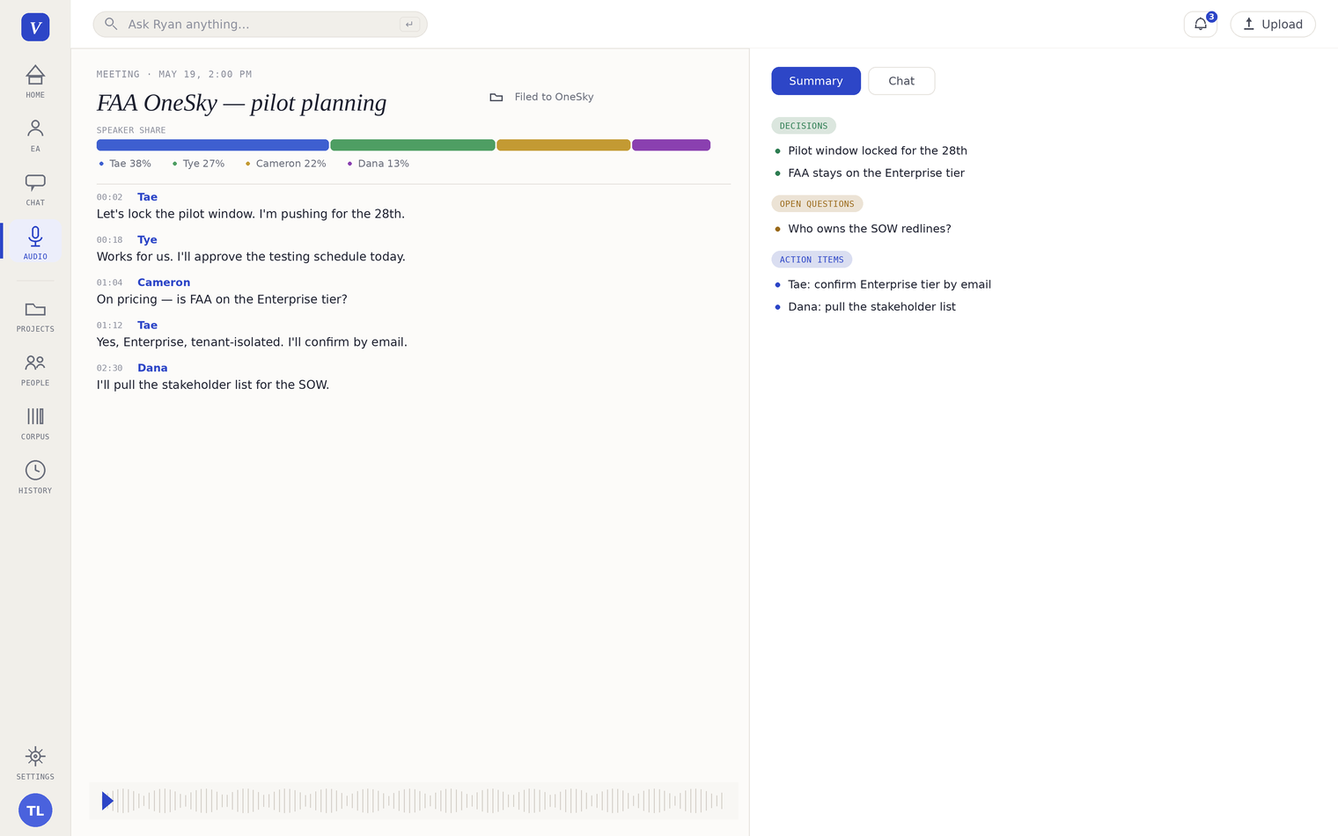The image size is (1338, 836).
Task: Select "Who owns the SOW redlines?"
Action: (x=870, y=229)
